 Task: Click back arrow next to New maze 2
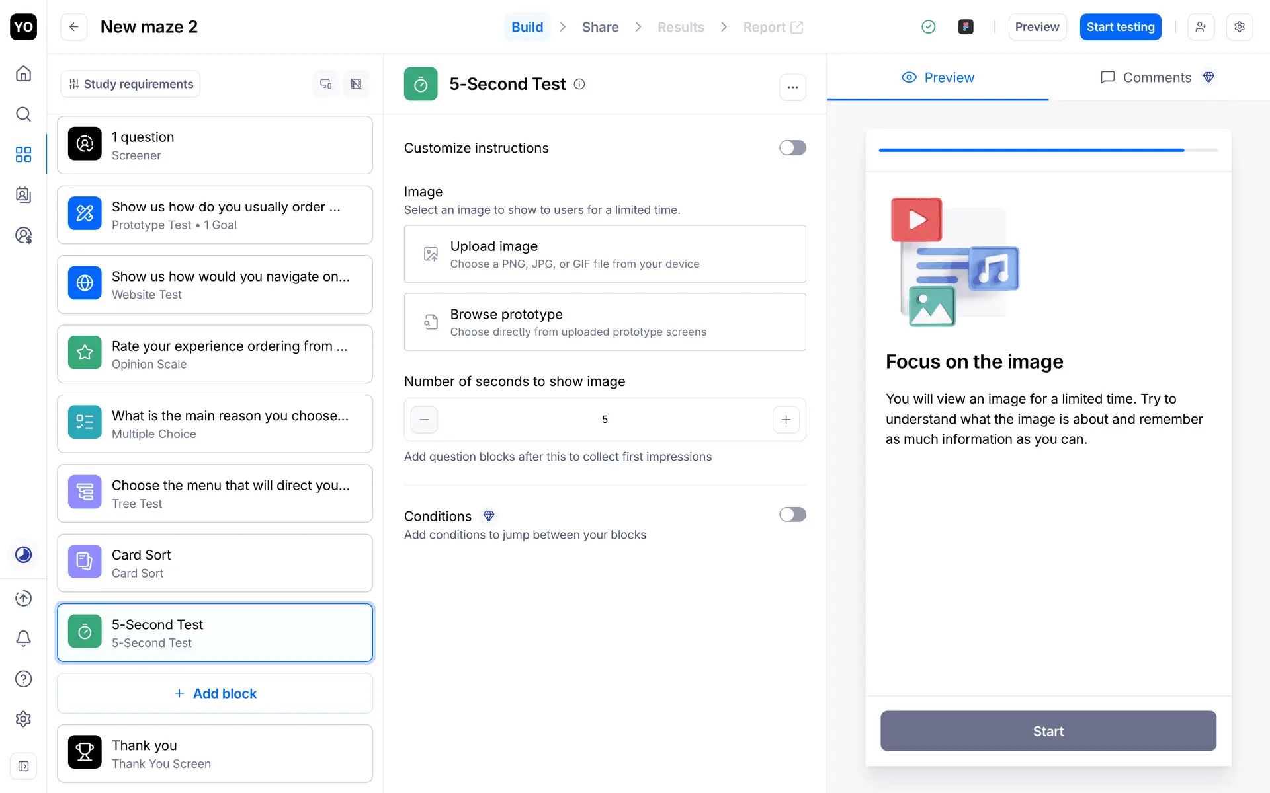tap(74, 27)
